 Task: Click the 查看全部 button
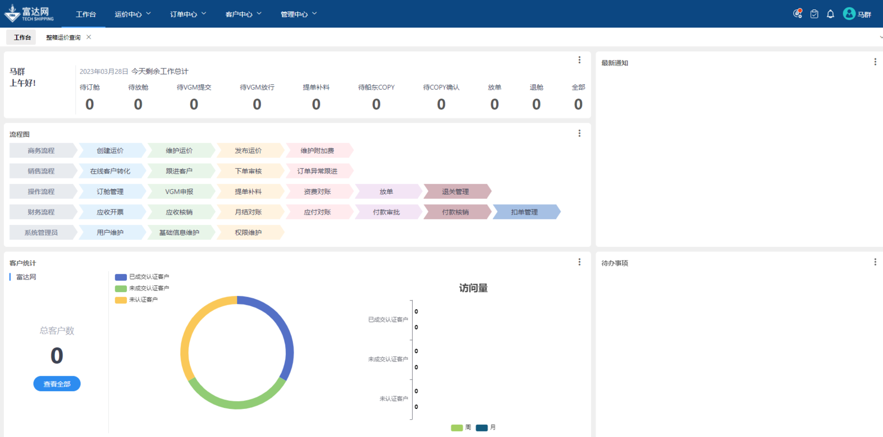57,384
